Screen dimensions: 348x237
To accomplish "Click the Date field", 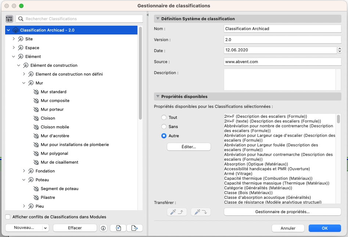I will click(x=280, y=50).
